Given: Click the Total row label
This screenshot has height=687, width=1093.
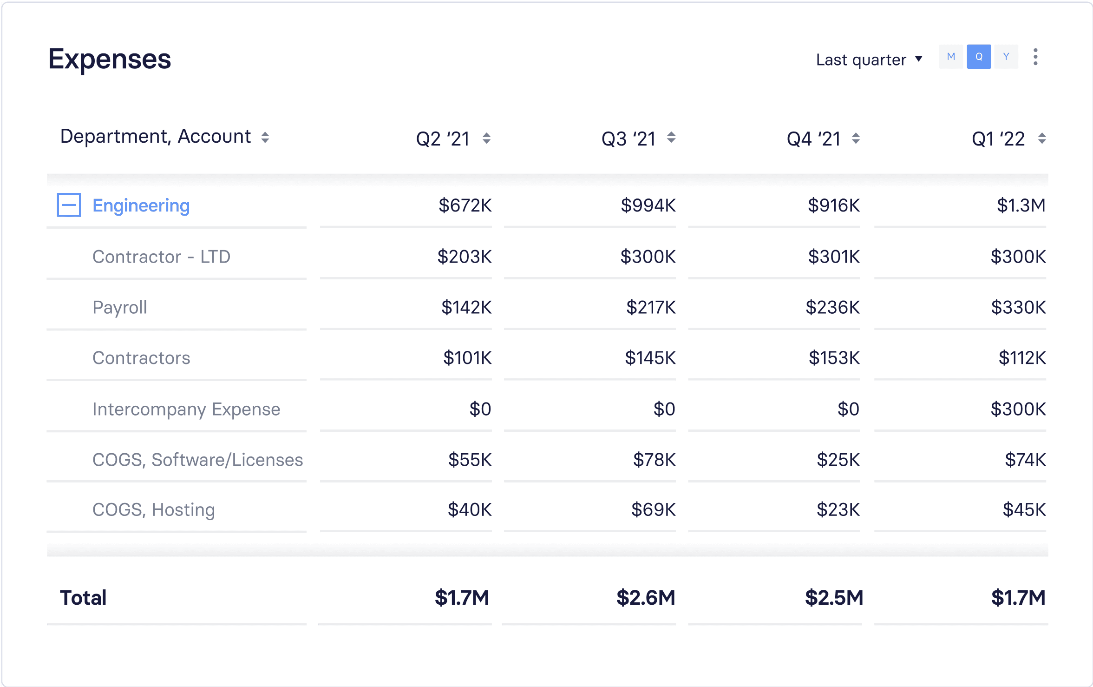Looking at the screenshot, I should pos(83,598).
